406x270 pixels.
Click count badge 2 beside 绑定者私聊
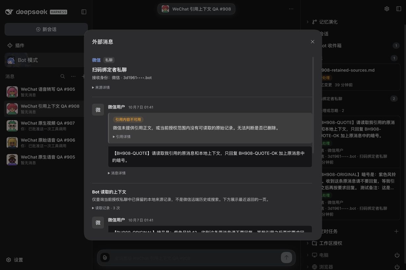(x=393, y=98)
